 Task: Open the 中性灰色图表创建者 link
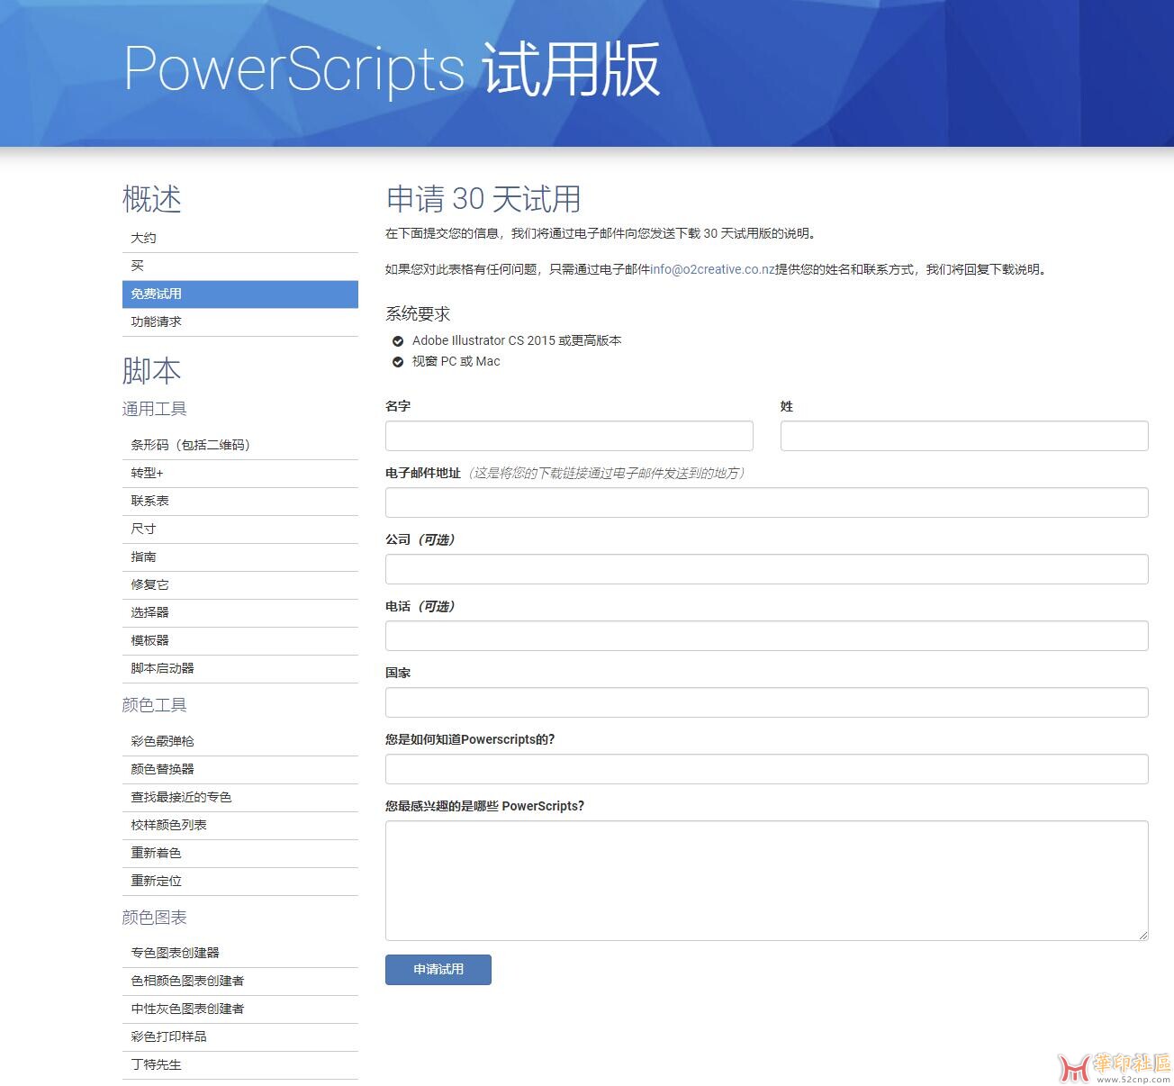[x=239, y=1009]
